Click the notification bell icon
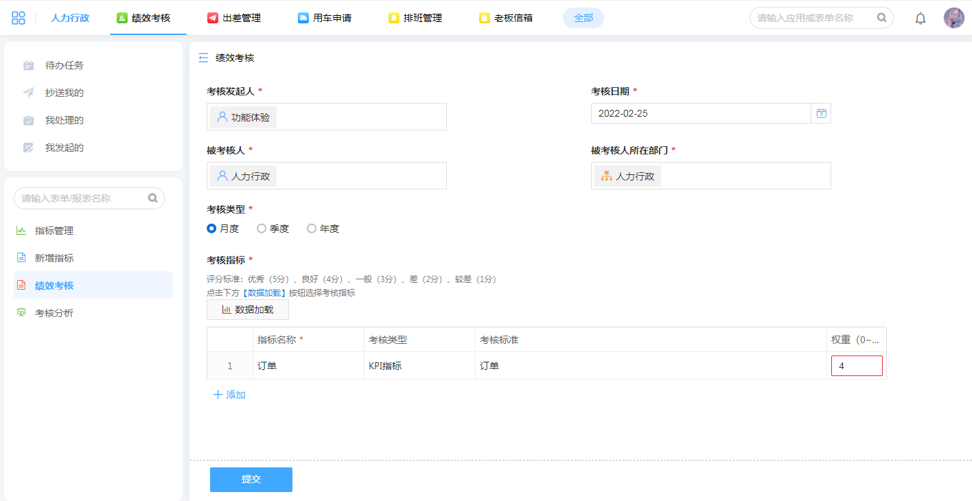Viewport: 972px width, 501px height. (x=921, y=19)
